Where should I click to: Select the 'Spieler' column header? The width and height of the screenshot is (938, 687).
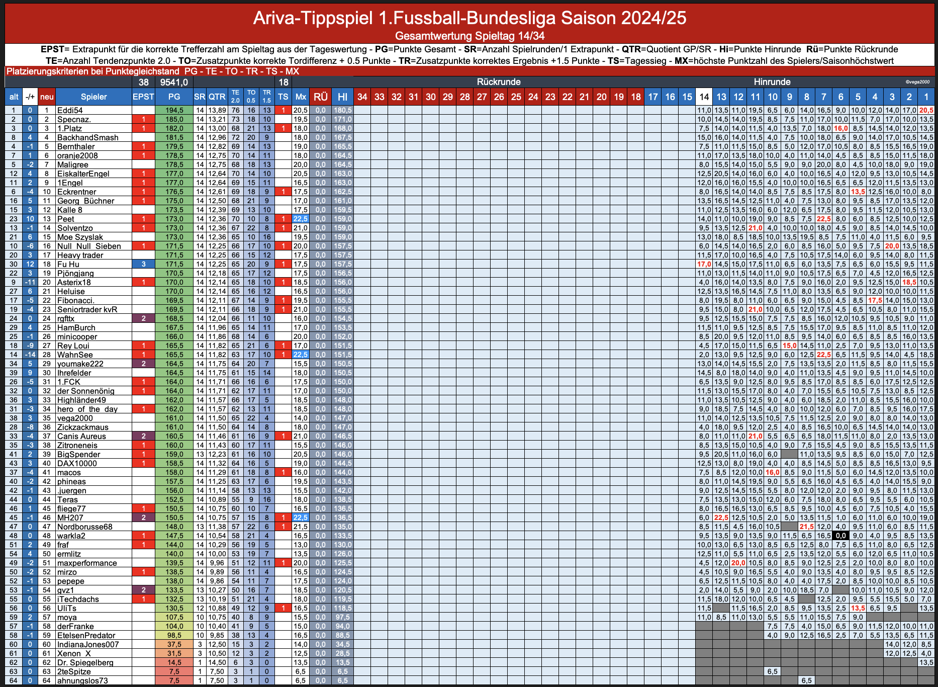pos(93,97)
